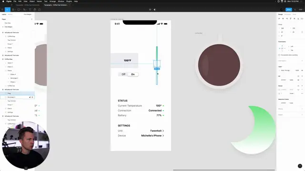305x171 pixels.
Task: Click the fill color swatch
Action: pyautogui.click(x=279, y=80)
